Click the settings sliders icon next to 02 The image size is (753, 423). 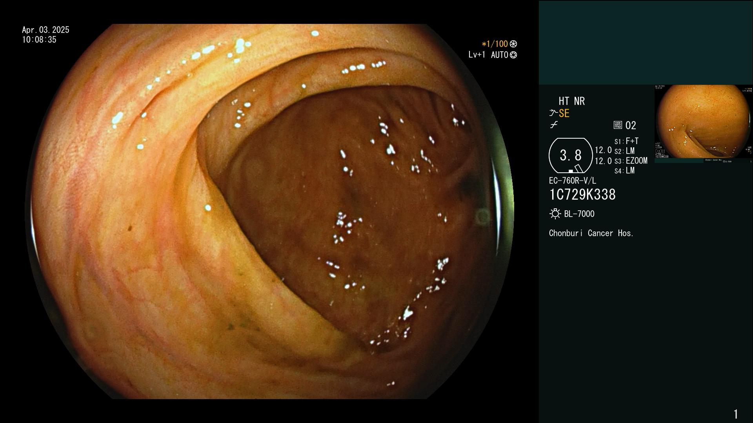pos(618,125)
